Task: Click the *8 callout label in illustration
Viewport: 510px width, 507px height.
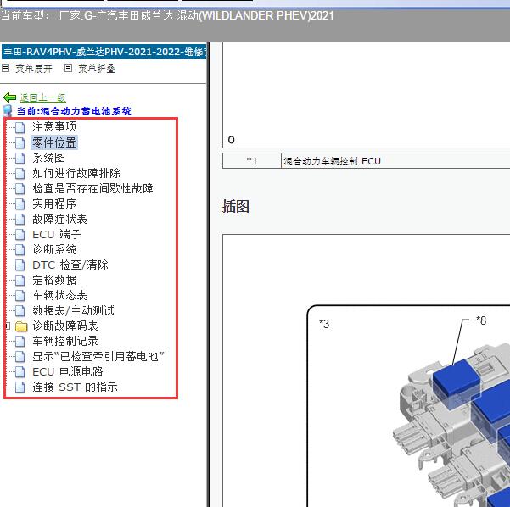Action: [x=481, y=320]
